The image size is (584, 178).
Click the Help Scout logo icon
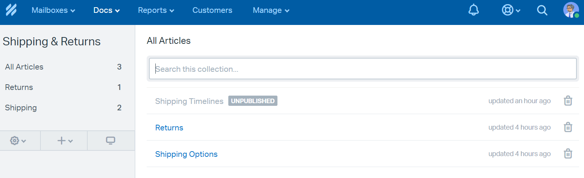coord(11,10)
